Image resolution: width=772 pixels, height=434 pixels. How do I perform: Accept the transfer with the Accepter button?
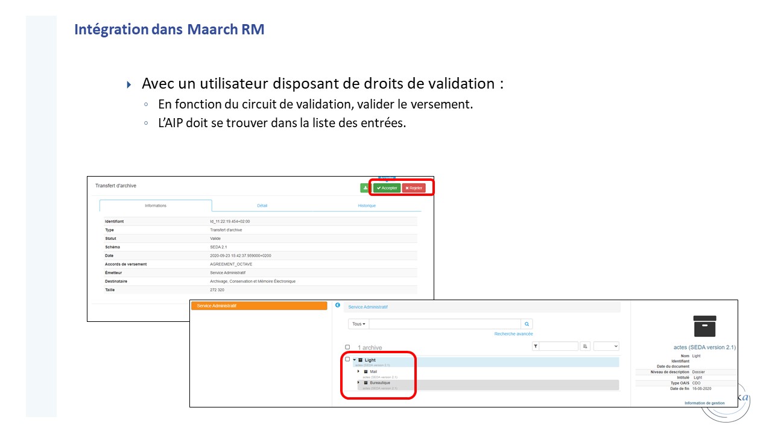[x=387, y=188]
